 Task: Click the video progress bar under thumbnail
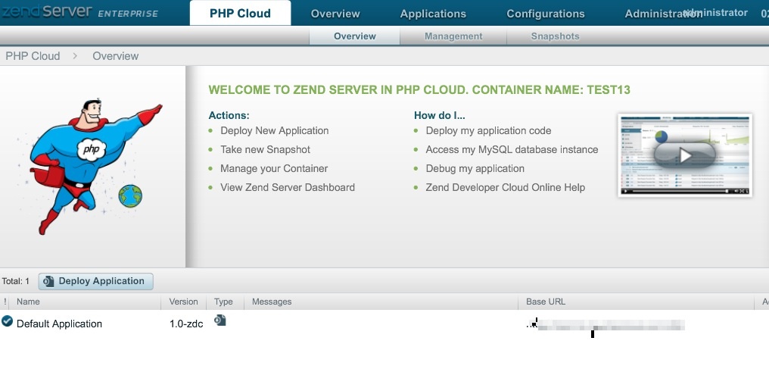coord(679,191)
